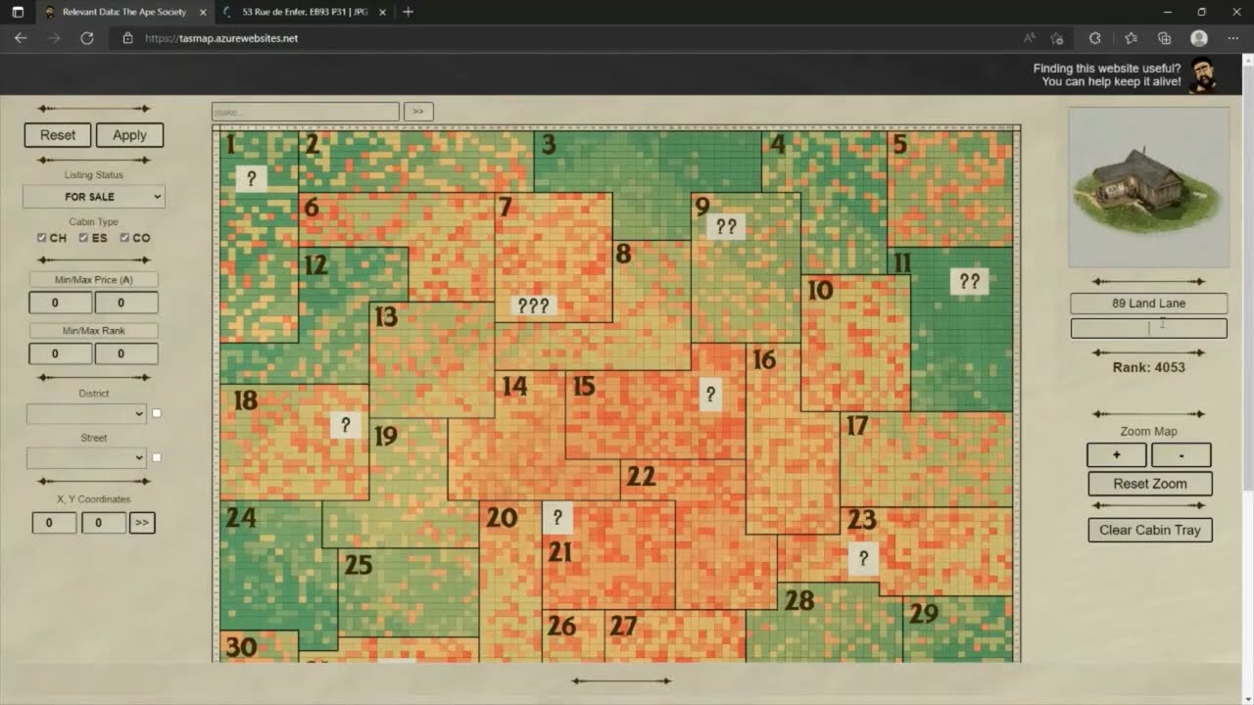Click the maximum price input field
Image resolution: width=1254 pixels, height=705 pixels.
coord(126,302)
